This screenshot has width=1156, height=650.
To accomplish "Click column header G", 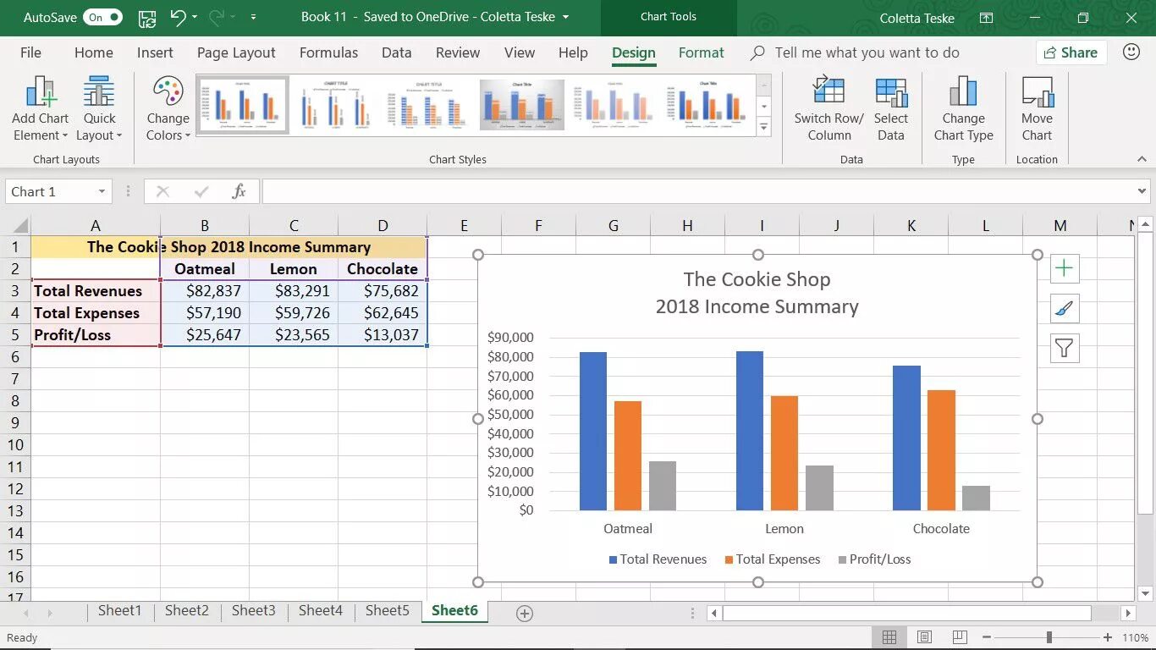I will 613,226.
